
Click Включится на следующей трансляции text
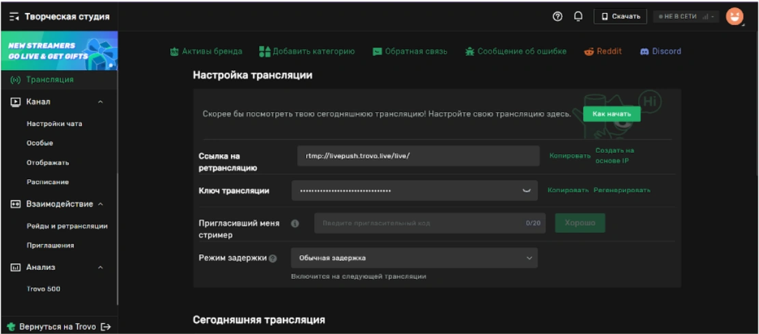coord(359,277)
